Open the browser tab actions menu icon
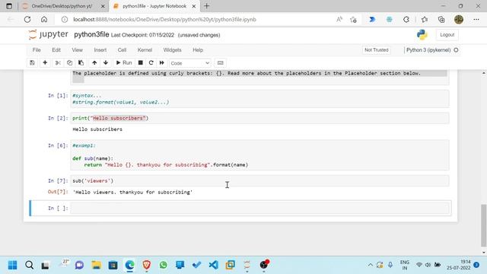Image resolution: width=487 pixels, height=274 pixels. pyautogui.click(x=9, y=6)
